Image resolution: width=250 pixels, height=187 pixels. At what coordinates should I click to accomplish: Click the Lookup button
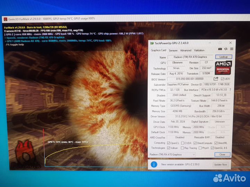tap(224, 57)
